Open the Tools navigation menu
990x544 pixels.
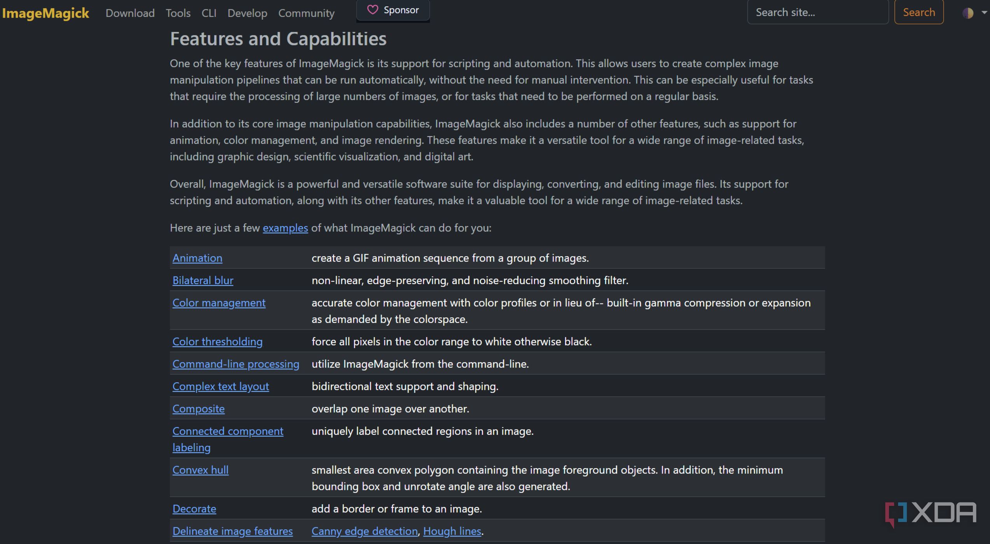click(x=178, y=13)
